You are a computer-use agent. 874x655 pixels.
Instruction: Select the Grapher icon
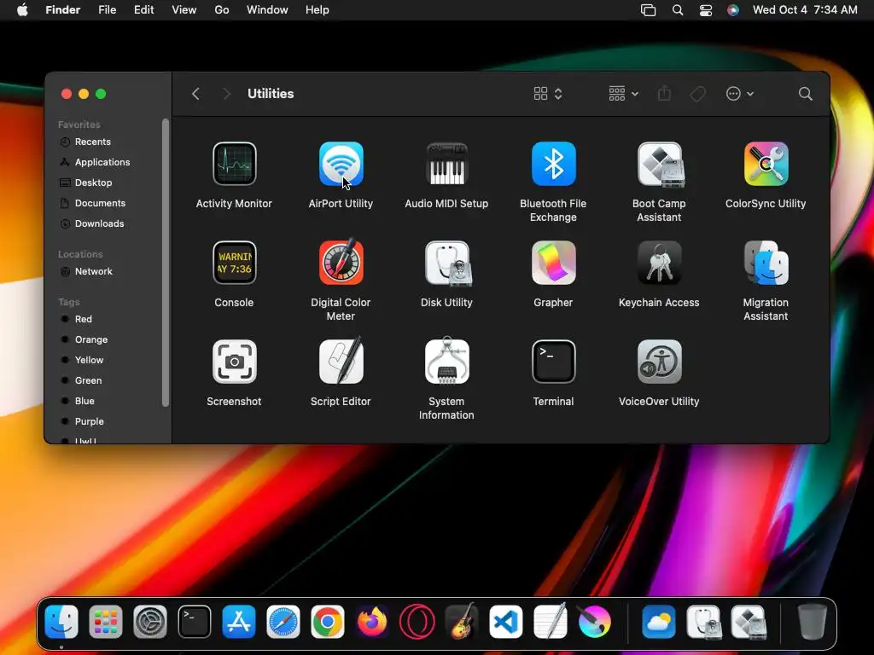click(553, 263)
